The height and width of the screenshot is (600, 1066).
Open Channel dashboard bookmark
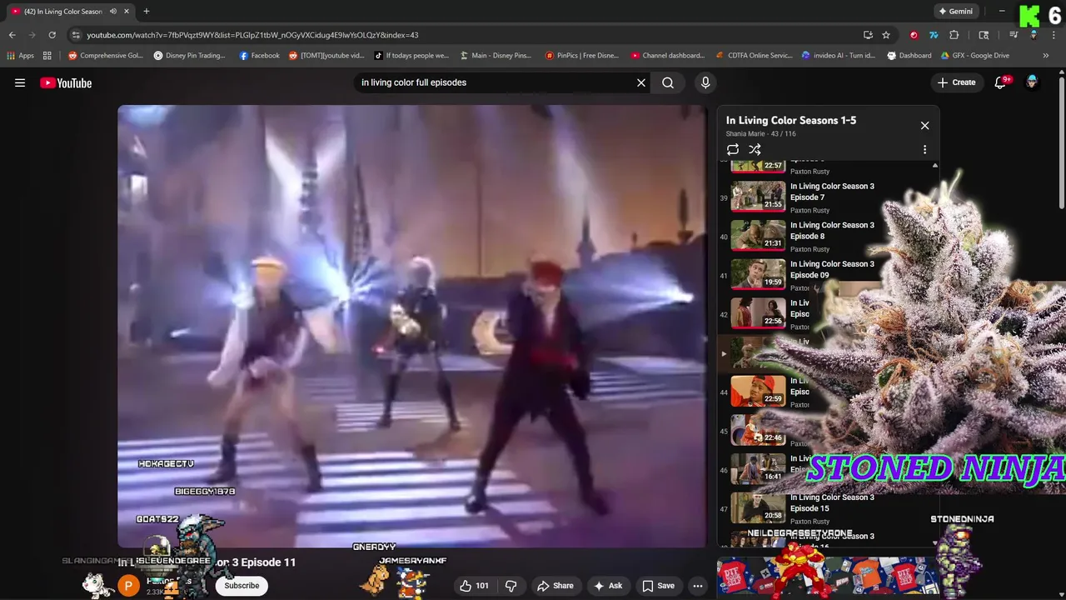[668, 56]
